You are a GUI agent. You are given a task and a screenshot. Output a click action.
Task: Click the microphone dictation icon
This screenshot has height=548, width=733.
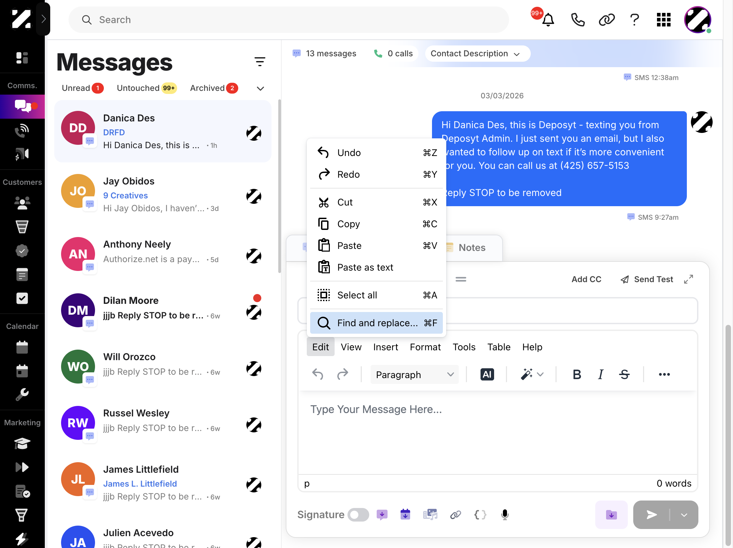coord(505,515)
